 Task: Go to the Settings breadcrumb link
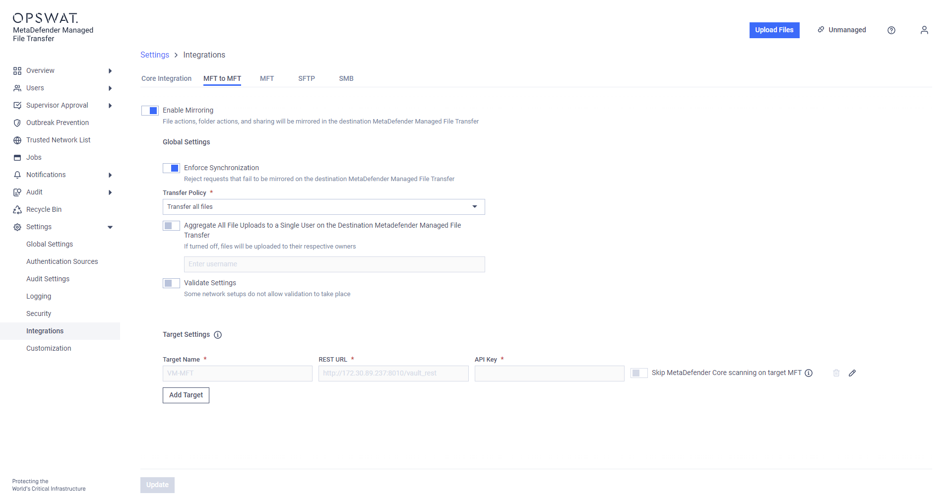click(155, 55)
